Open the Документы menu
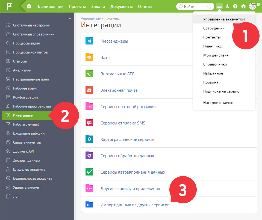The image size is (262, 220). click(122, 7)
